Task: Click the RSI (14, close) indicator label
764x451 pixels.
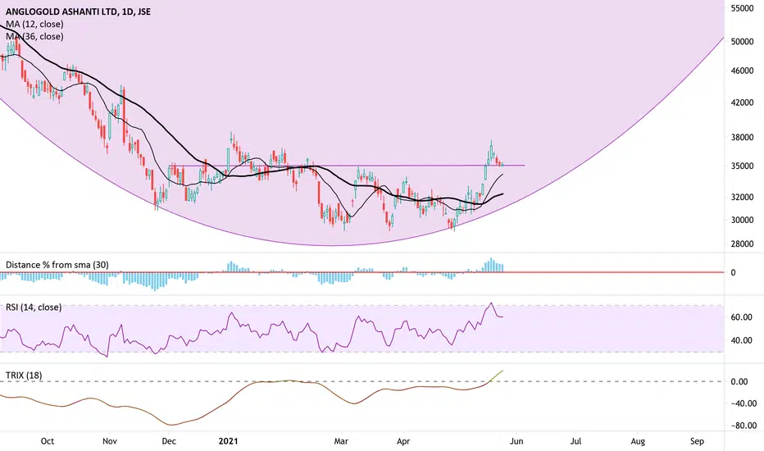Action: point(34,307)
